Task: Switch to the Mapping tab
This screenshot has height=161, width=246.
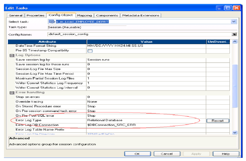Action: (85, 15)
